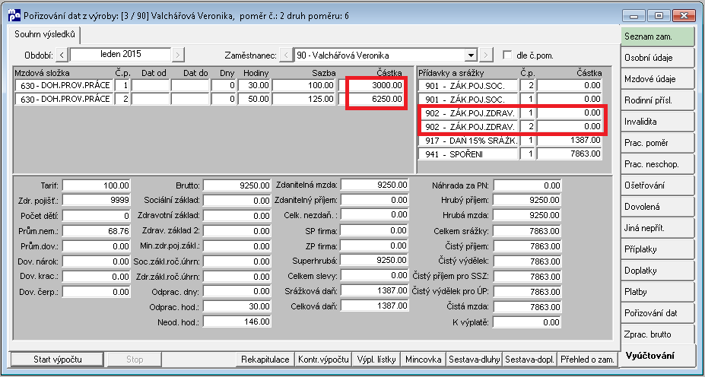The width and height of the screenshot is (705, 377).
Task: Click the K výplatě field 0.00
Action: tap(527, 322)
